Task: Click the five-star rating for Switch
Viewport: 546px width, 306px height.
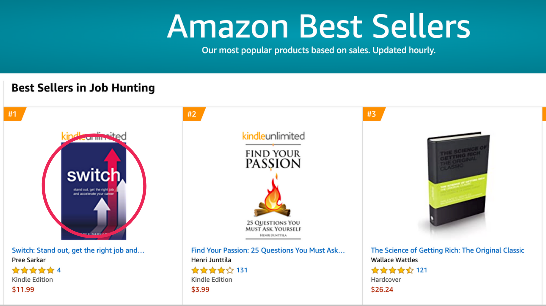Action: point(33,270)
